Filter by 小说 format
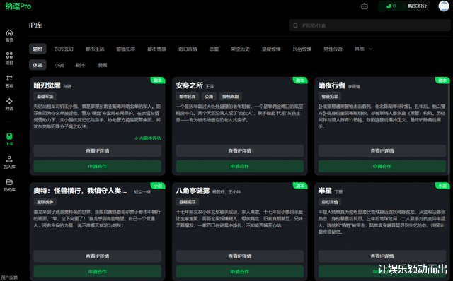Screen dimensions: 453x281 pos(59,65)
